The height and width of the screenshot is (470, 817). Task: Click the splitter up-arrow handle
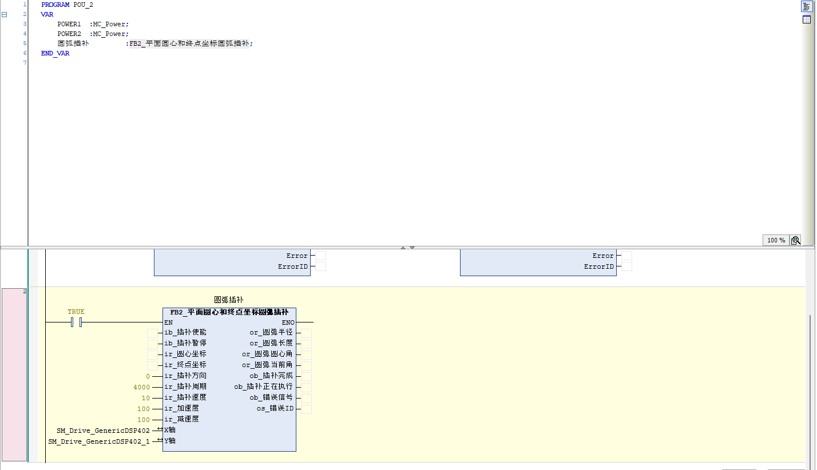pos(403,248)
